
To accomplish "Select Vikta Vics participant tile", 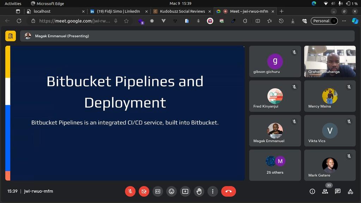I will tap(330, 131).
